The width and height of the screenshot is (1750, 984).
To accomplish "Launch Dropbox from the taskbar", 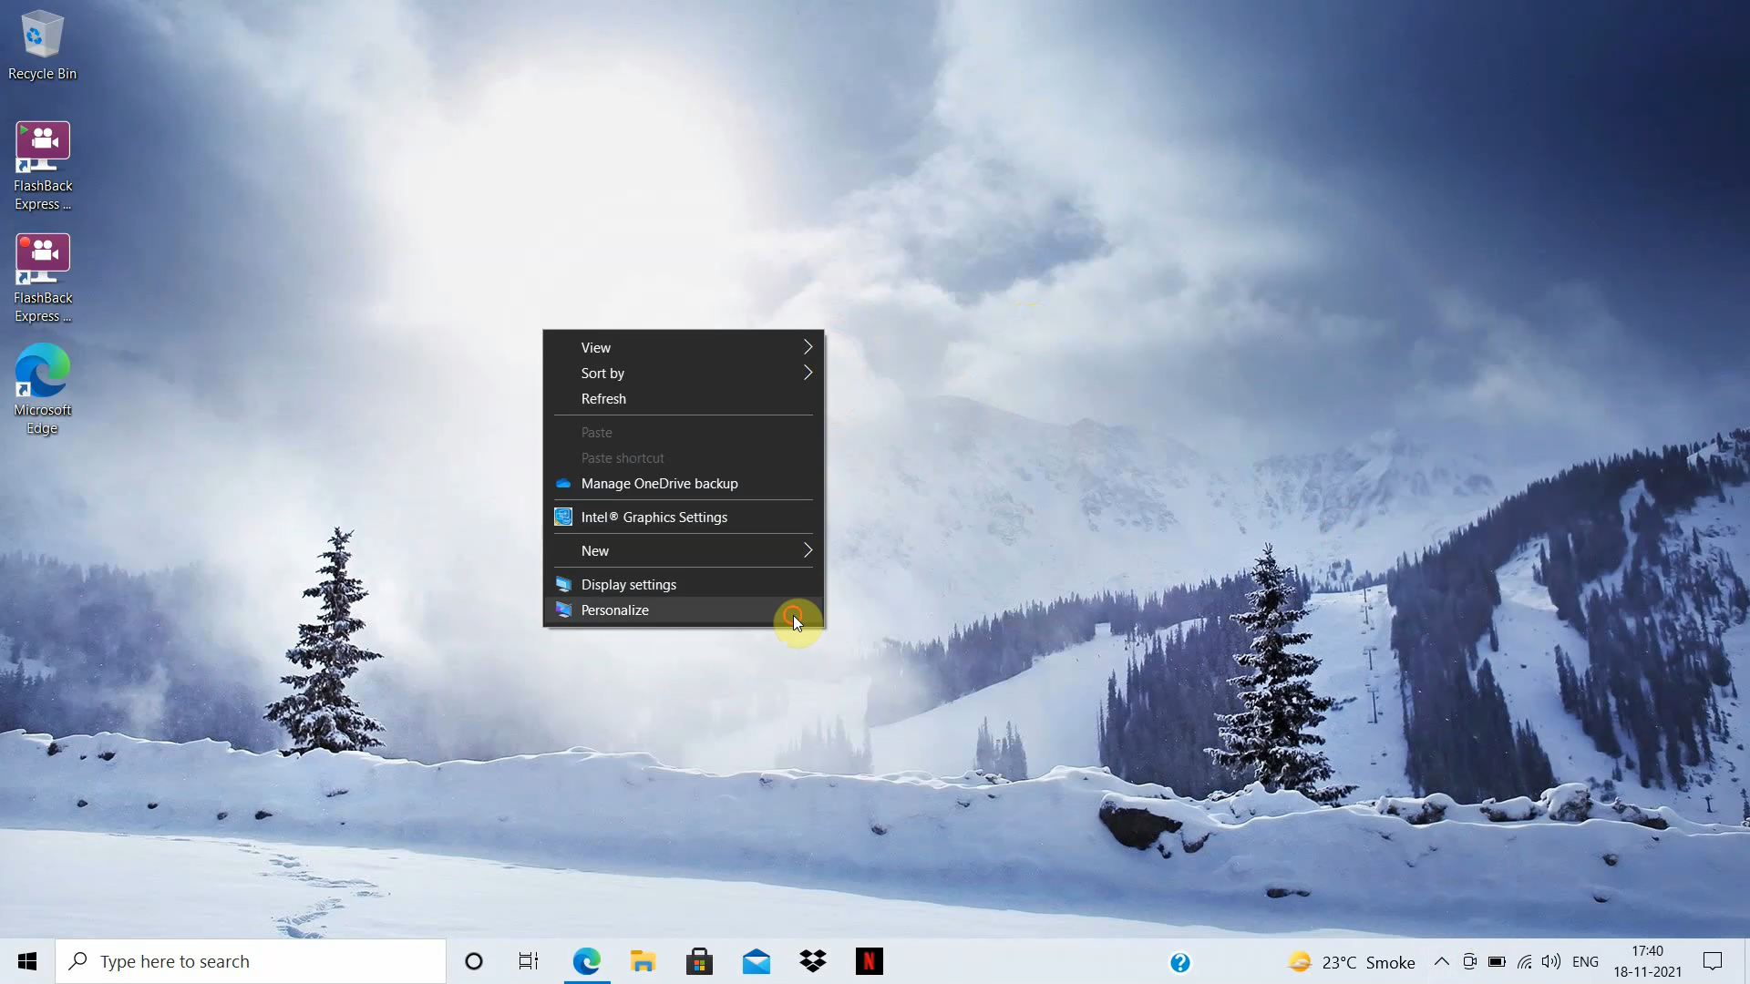I will [x=813, y=960].
